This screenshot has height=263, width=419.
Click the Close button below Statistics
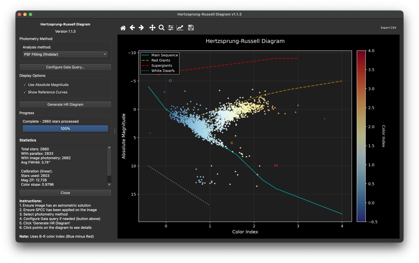65,193
